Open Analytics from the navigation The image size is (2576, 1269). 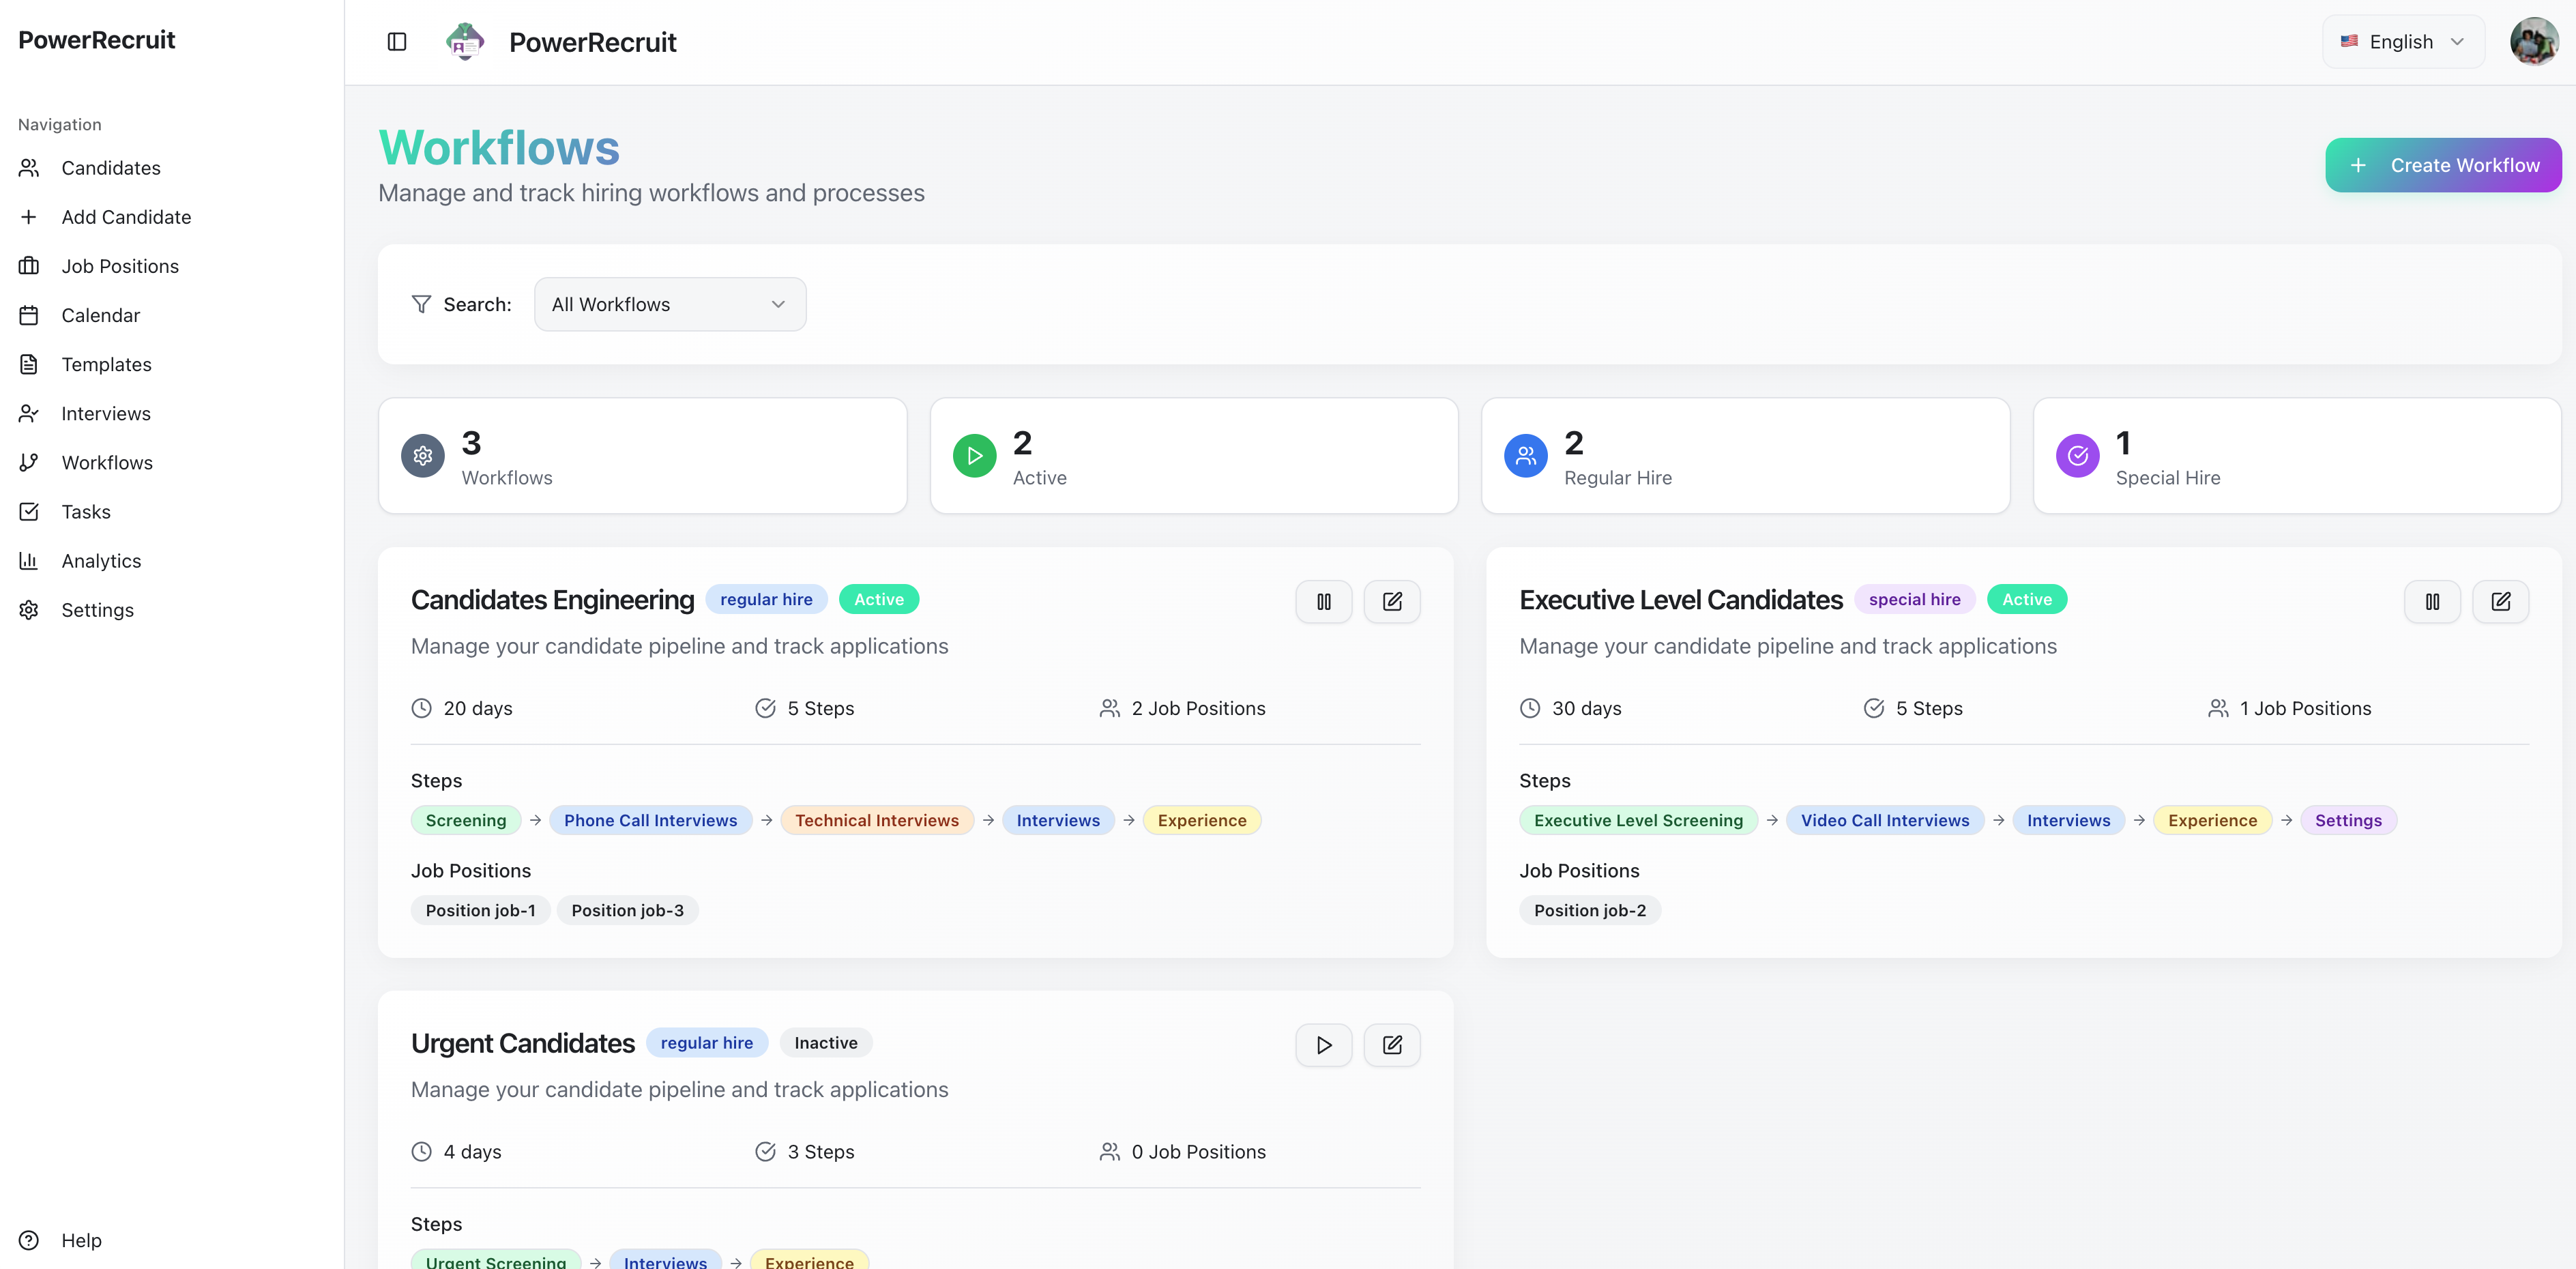point(101,561)
